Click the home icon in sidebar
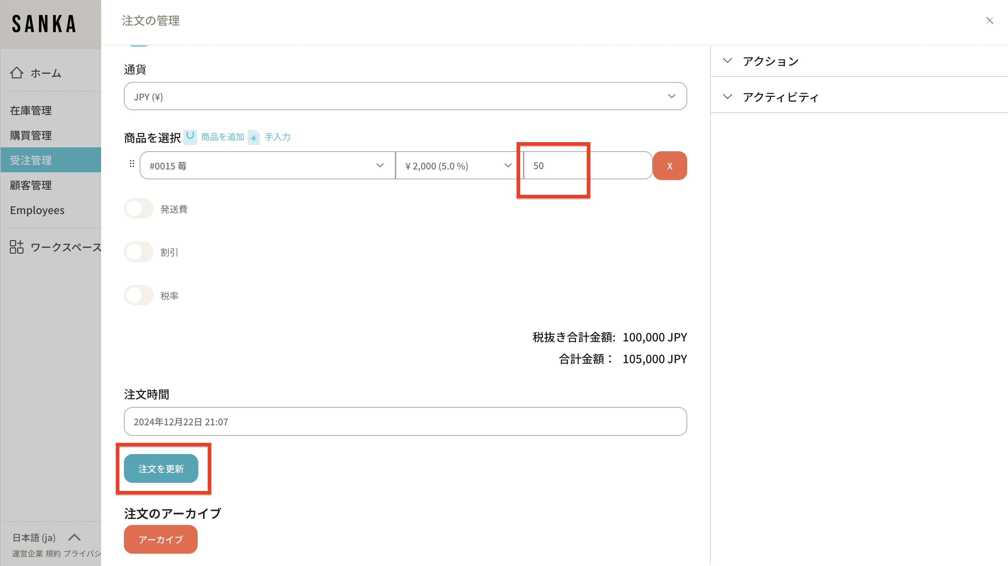Viewport: 1008px width, 566px height. click(x=16, y=73)
